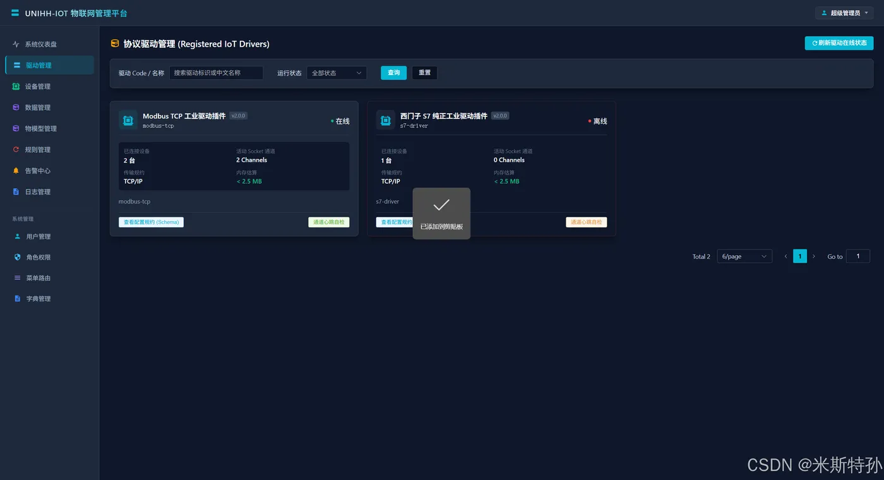
Task: Click the 离线 status on the 西门子 S7 card
Action: [x=598, y=121]
